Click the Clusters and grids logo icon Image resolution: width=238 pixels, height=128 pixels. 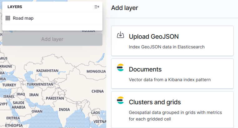(x=120, y=101)
